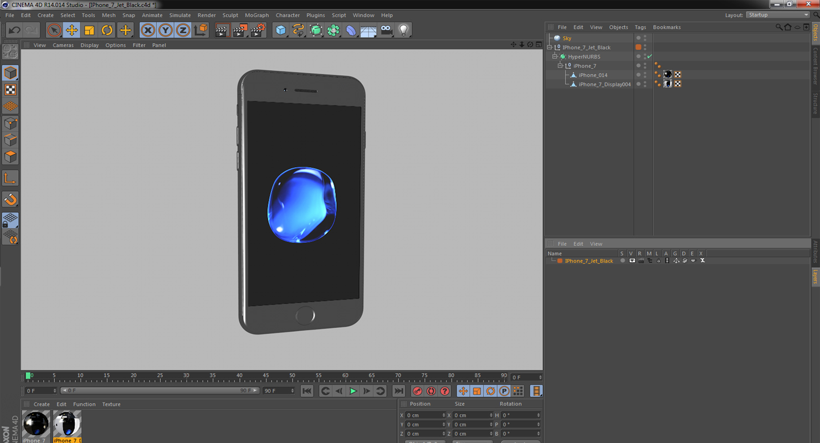820x443 pixels.
Task: Open the deformer objects icon
Action: click(351, 30)
